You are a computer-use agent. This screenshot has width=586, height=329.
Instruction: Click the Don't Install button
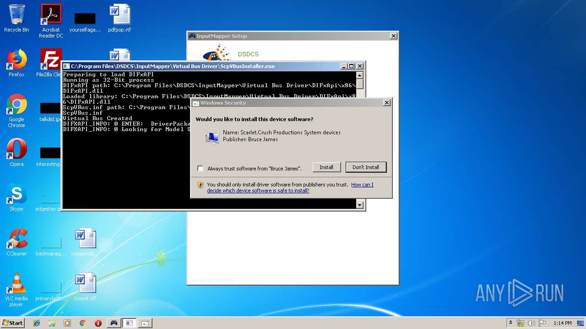pos(366,167)
